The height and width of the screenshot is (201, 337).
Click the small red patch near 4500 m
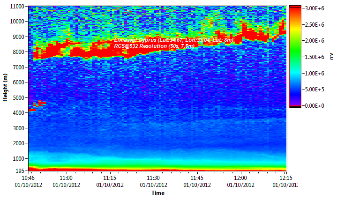pos(40,103)
